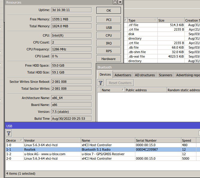Screen dimensions: 200x178
Task: Sort the file list by Size column
Action: click(x=171, y=20)
